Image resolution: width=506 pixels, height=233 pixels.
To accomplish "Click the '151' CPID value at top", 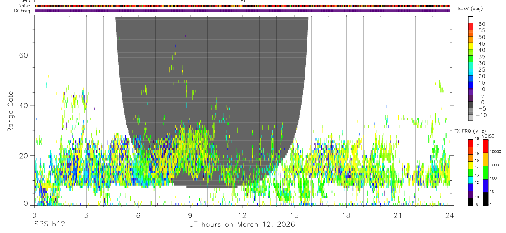I will pos(242,1).
